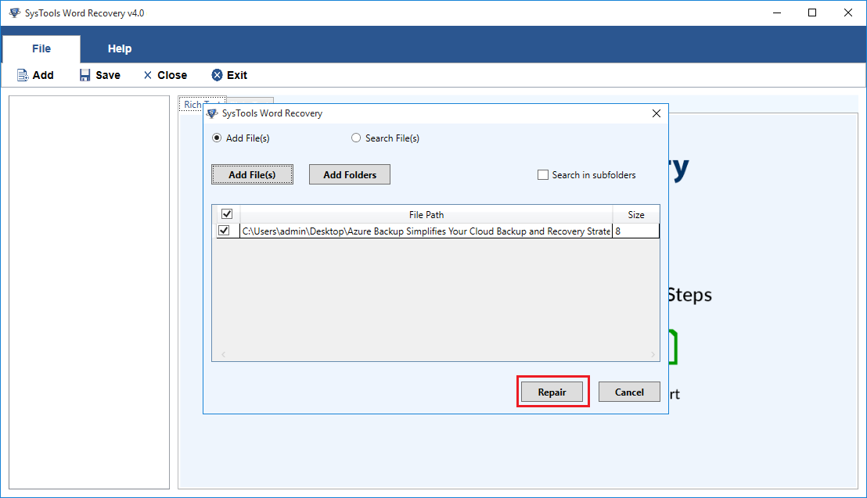Screen dimensions: 867x498
Task: Click the Exit label in toolbar
Action: coord(236,75)
